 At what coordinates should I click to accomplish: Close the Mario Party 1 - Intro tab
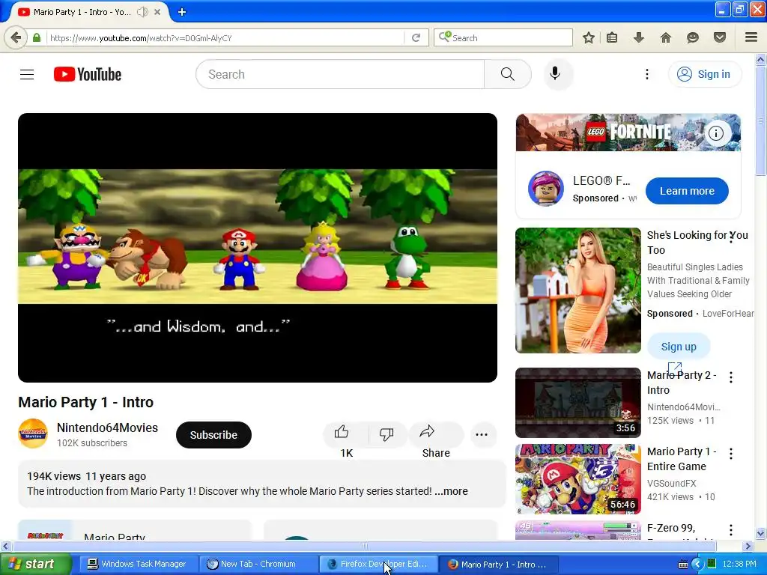(157, 12)
